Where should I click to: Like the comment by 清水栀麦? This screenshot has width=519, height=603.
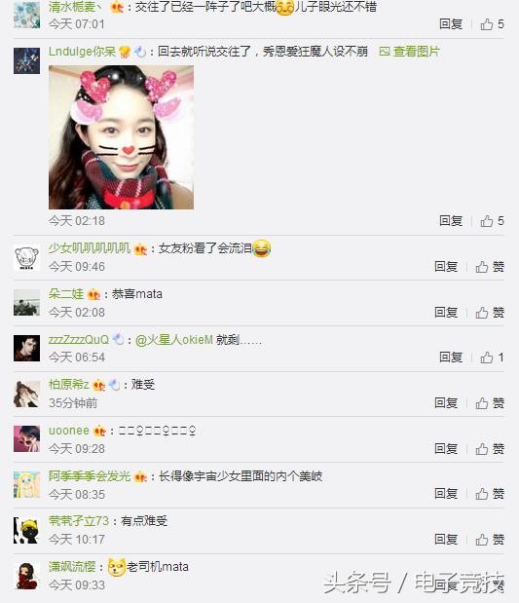(492, 24)
